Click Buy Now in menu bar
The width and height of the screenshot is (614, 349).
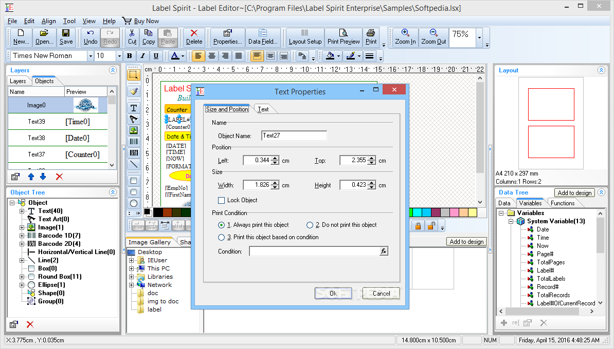pos(141,21)
